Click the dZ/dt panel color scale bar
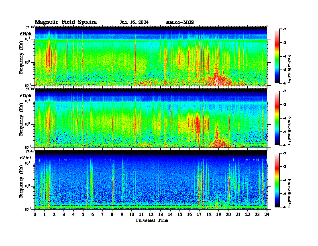318x246 pixels. pyautogui.click(x=277, y=180)
